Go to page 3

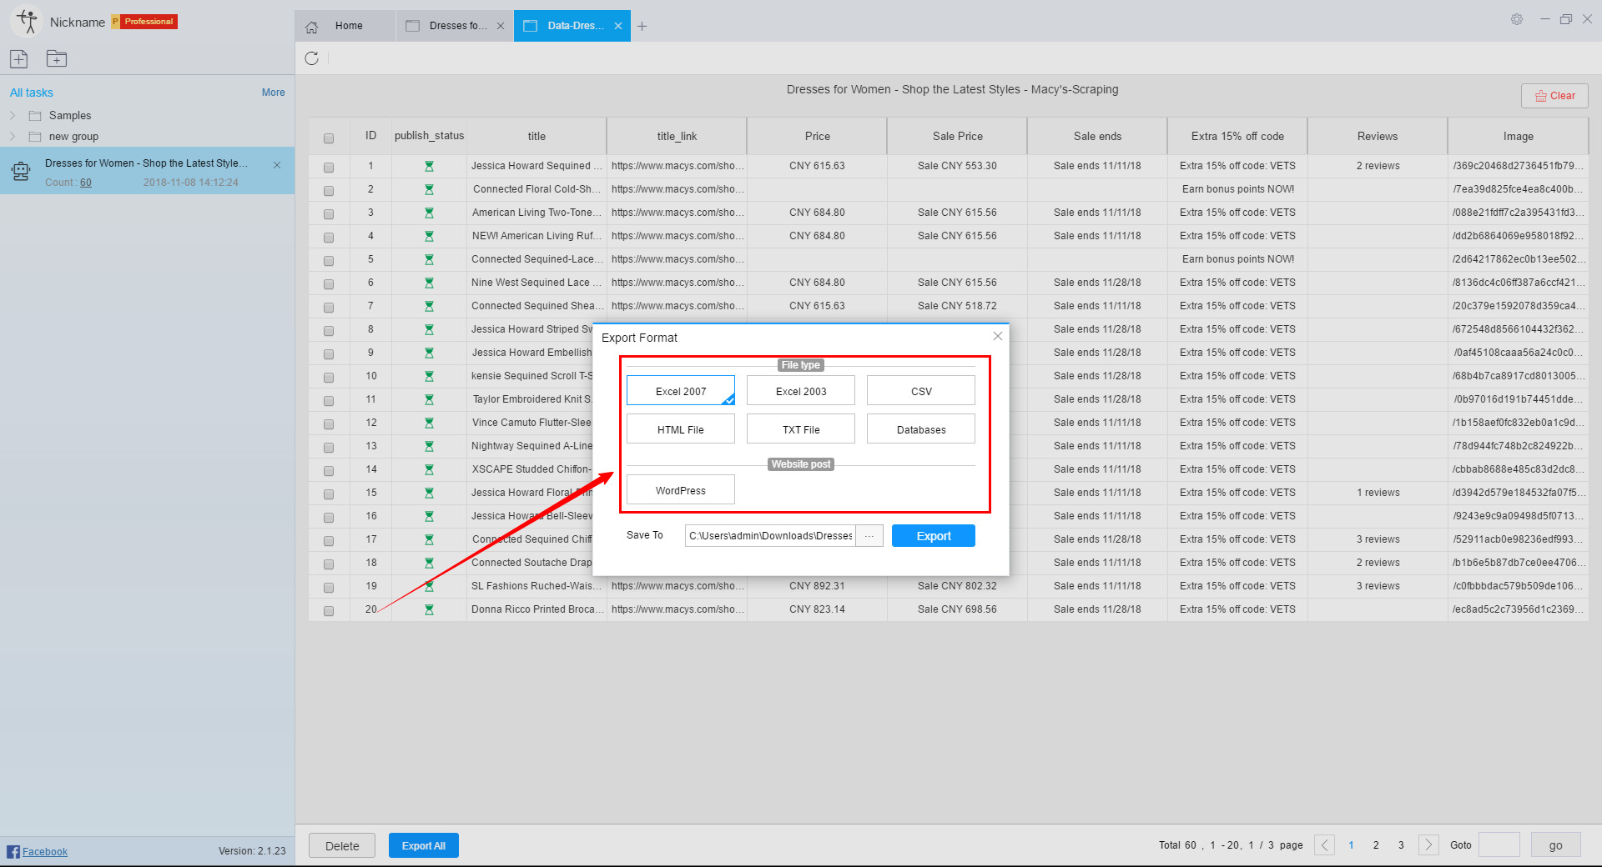1401,844
